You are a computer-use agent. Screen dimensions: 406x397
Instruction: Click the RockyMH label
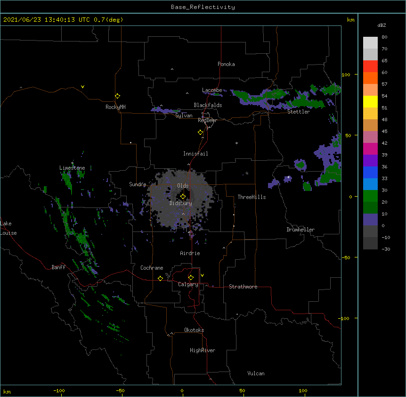tap(115, 107)
